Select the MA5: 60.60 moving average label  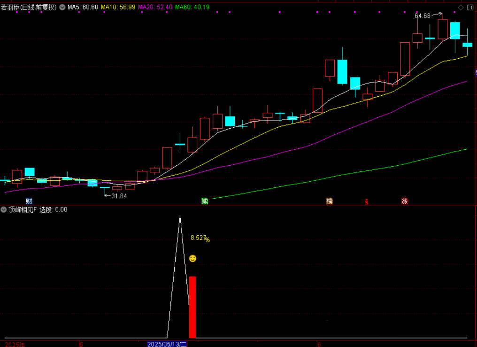pos(83,8)
